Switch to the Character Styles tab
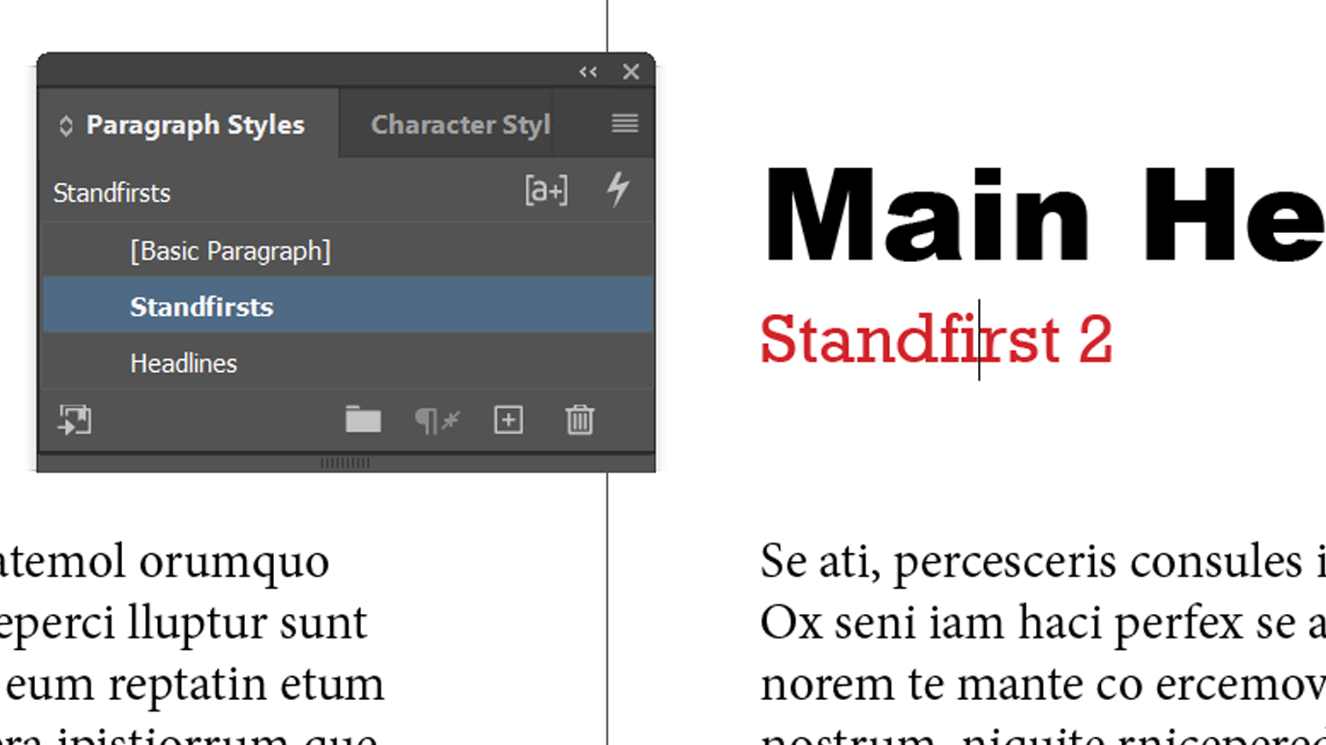Screen dimensions: 1326x745 (x=460, y=125)
